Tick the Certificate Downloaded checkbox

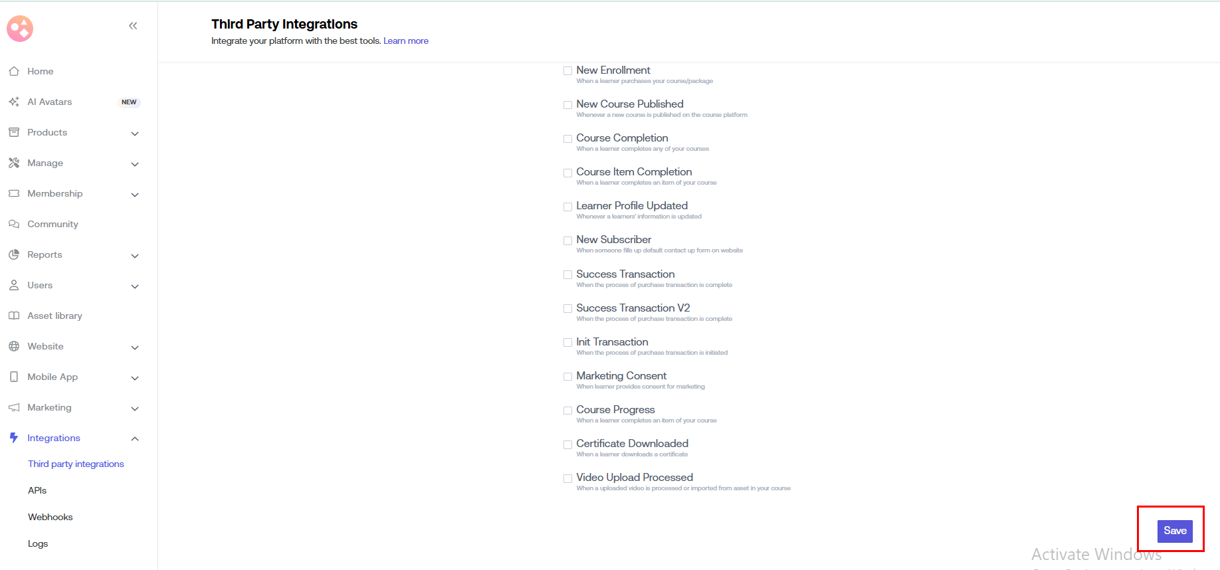(x=567, y=444)
